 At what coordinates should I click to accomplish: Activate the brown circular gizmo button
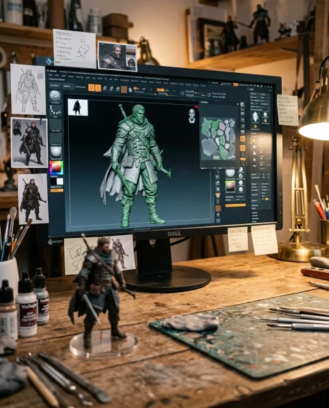124,90
